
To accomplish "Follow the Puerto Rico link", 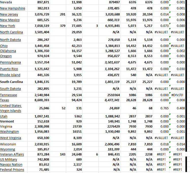I will pyautogui.click(x=9, y=69).
